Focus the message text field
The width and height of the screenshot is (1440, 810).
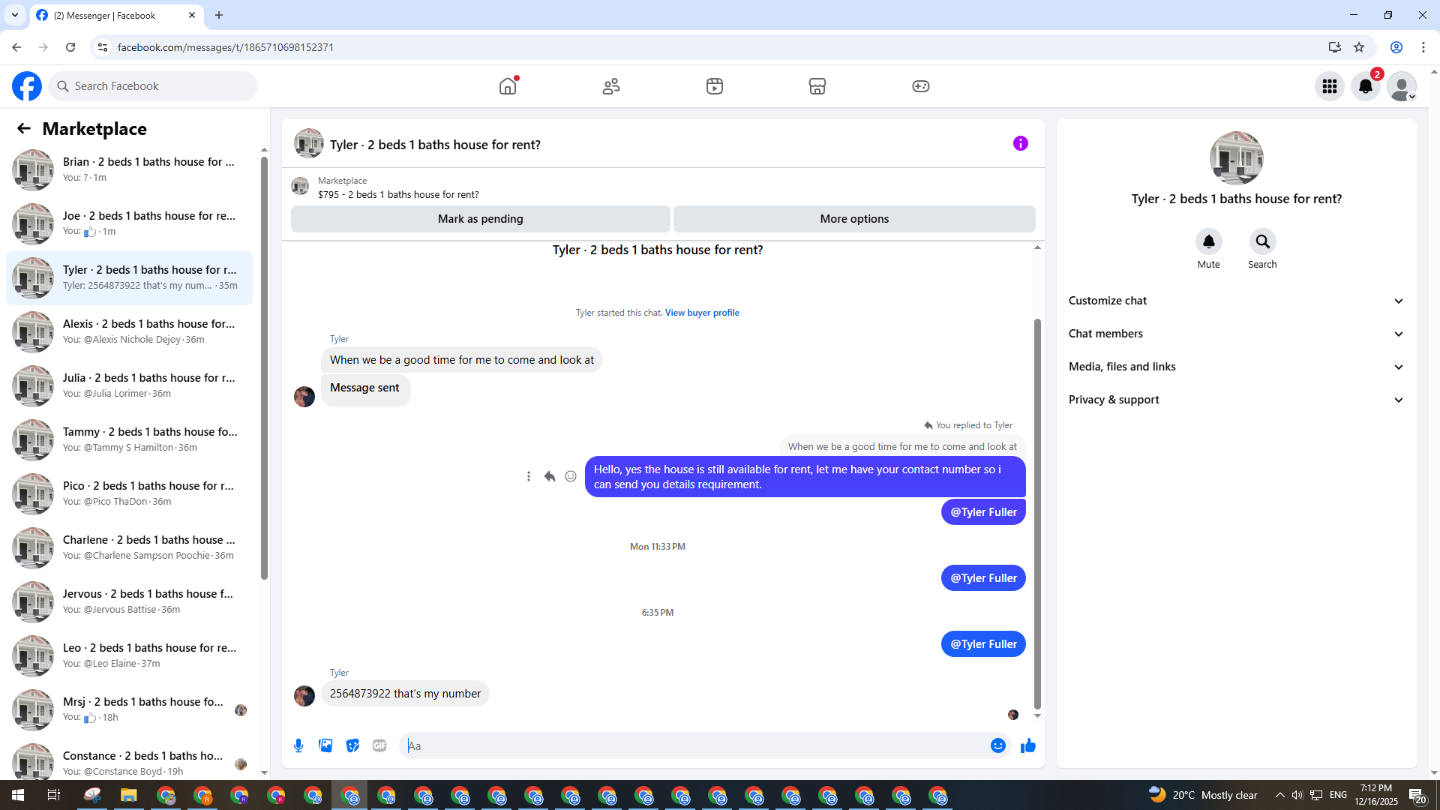(694, 745)
